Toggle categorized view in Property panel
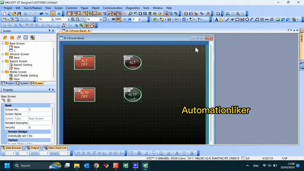 (3, 100)
